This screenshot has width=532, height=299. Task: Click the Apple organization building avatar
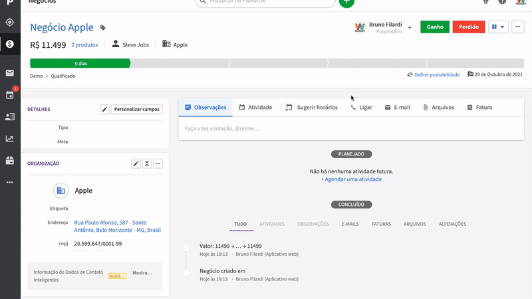[x=61, y=191]
